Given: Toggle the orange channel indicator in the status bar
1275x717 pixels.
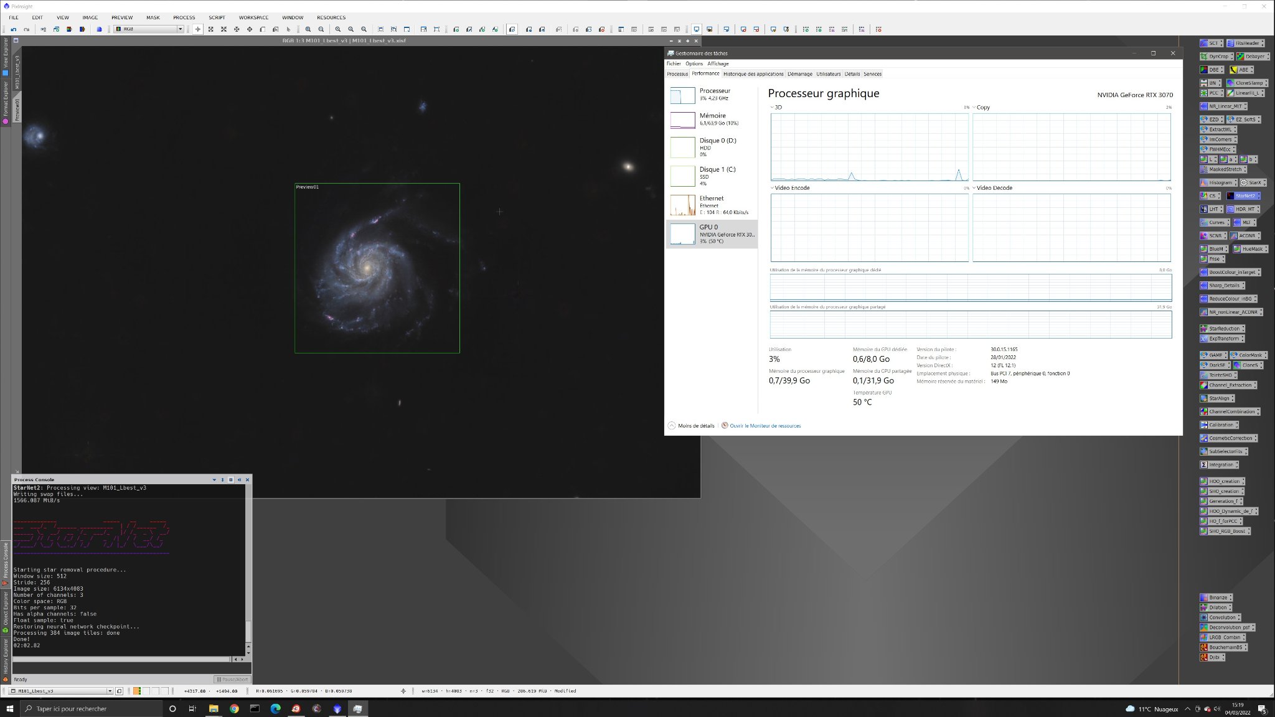Looking at the screenshot, I should click(137, 691).
